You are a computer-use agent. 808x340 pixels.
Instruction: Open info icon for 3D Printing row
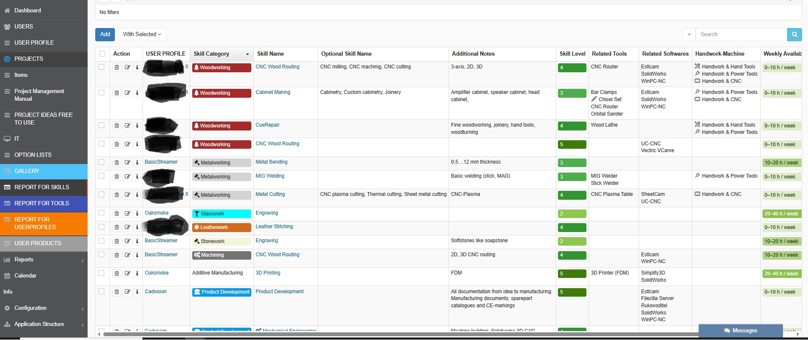137,273
